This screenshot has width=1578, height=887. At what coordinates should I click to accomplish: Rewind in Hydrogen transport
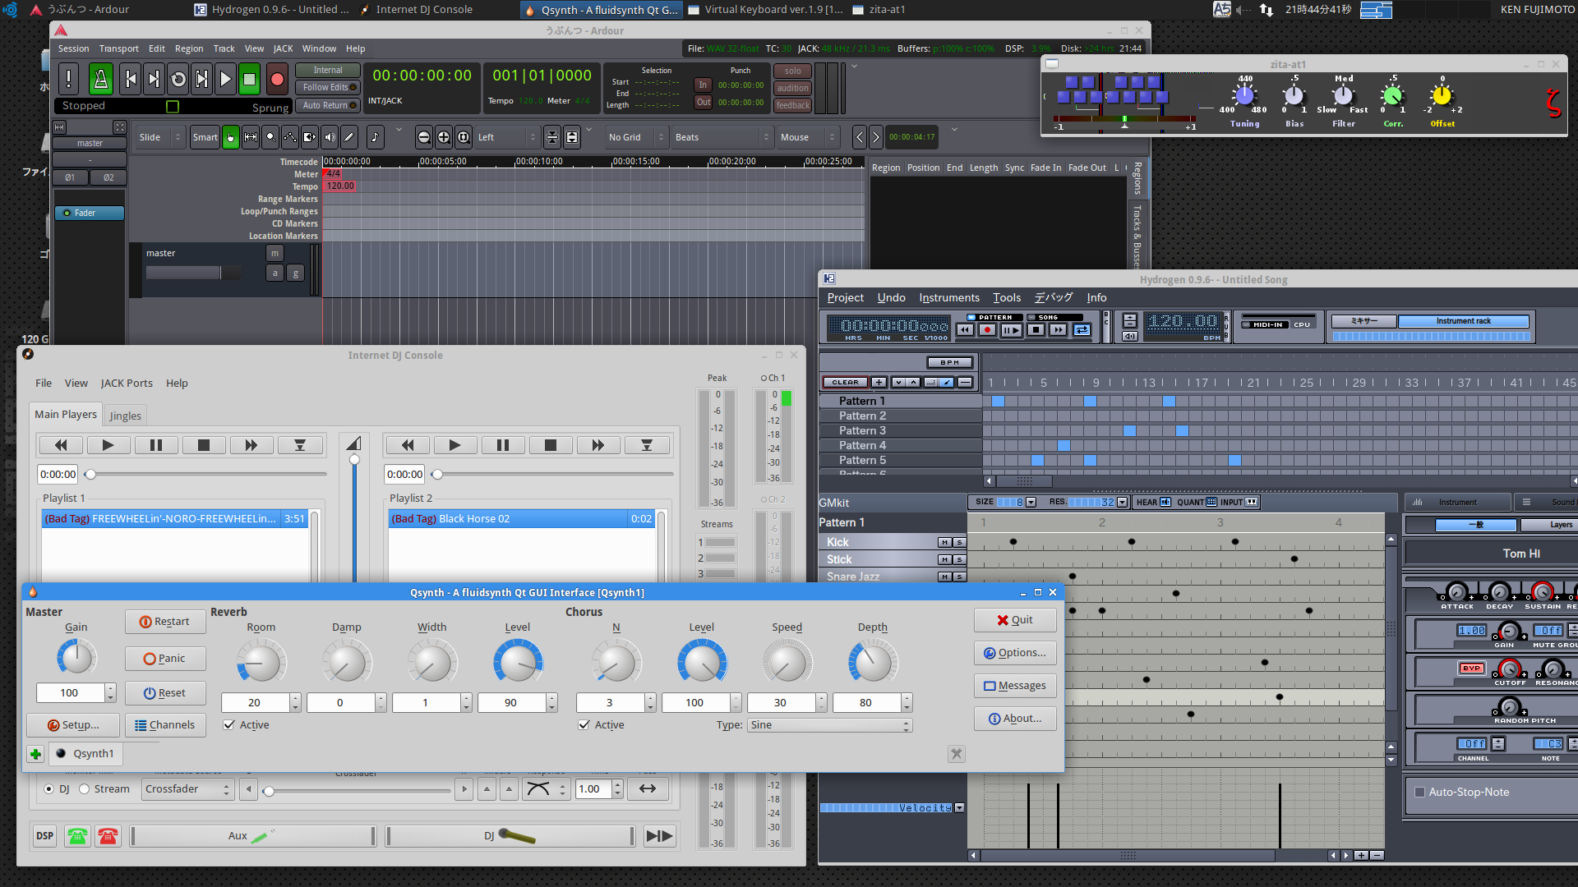tap(965, 330)
